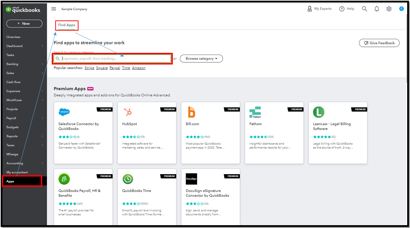The width and height of the screenshot is (410, 228).
Task: Click the HubSpot app logo
Action: [x=128, y=112]
